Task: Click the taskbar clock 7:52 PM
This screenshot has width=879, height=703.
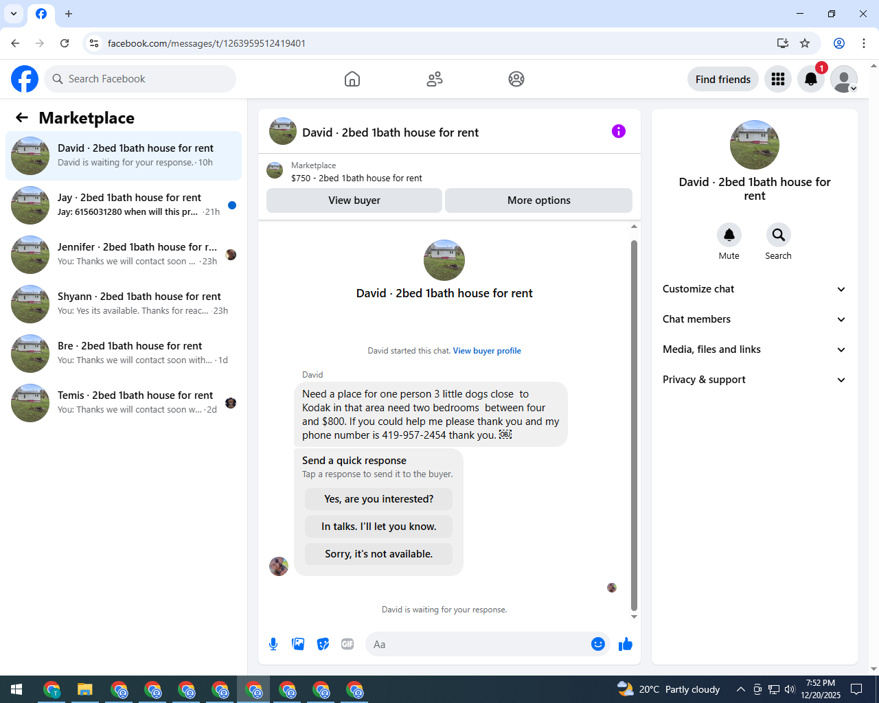Action: pyautogui.click(x=821, y=689)
